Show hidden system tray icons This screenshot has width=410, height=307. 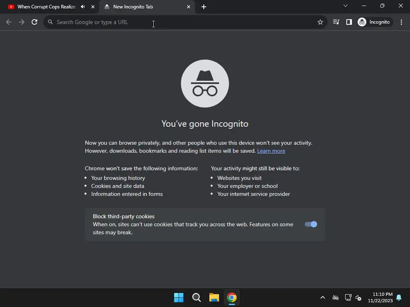click(x=323, y=297)
